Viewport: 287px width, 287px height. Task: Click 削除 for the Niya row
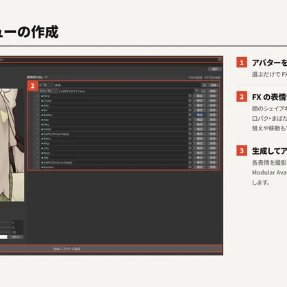pos(213,153)
